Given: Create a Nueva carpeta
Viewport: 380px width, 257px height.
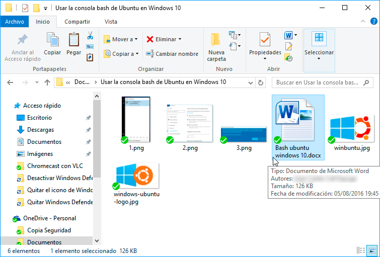Looking at the screenshot, I should [x=216, y=47].
